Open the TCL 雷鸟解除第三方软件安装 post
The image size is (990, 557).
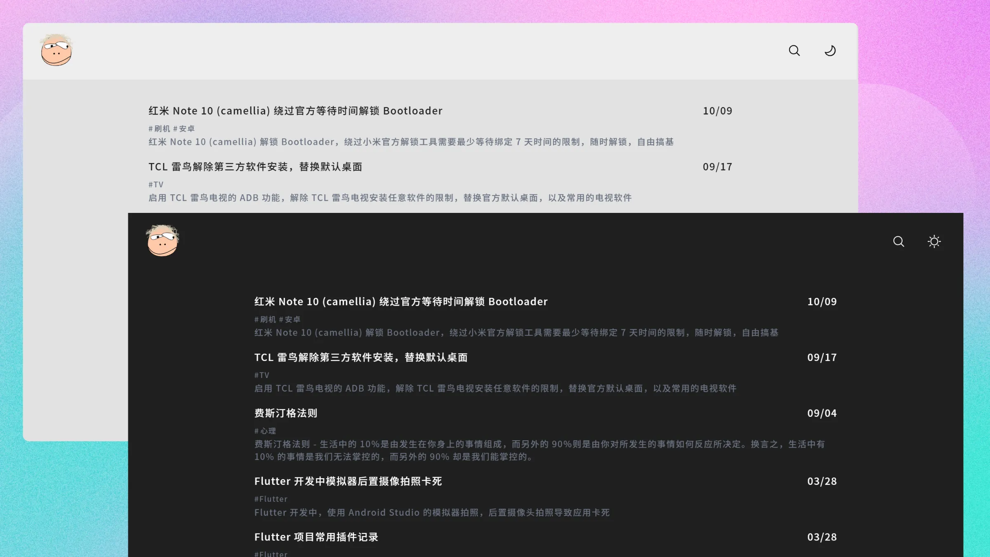pyautogui.click(x=255, y=167)
